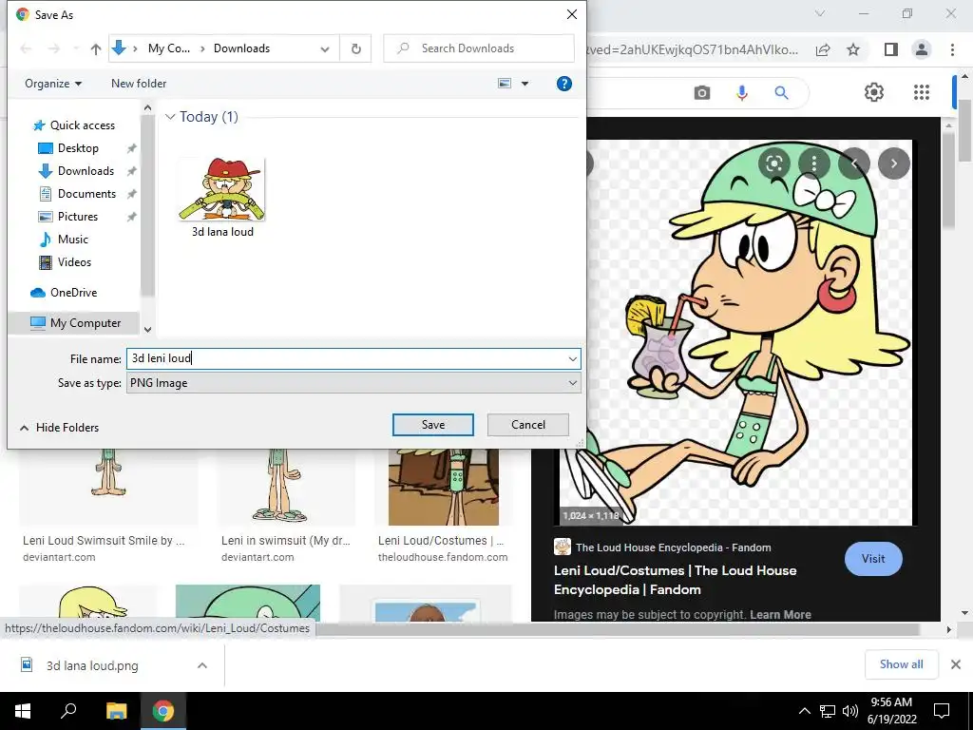973x730 pixels.
Task: Search inside image with Lens icon
Action: pyautogui.click(x=773, y=163)
